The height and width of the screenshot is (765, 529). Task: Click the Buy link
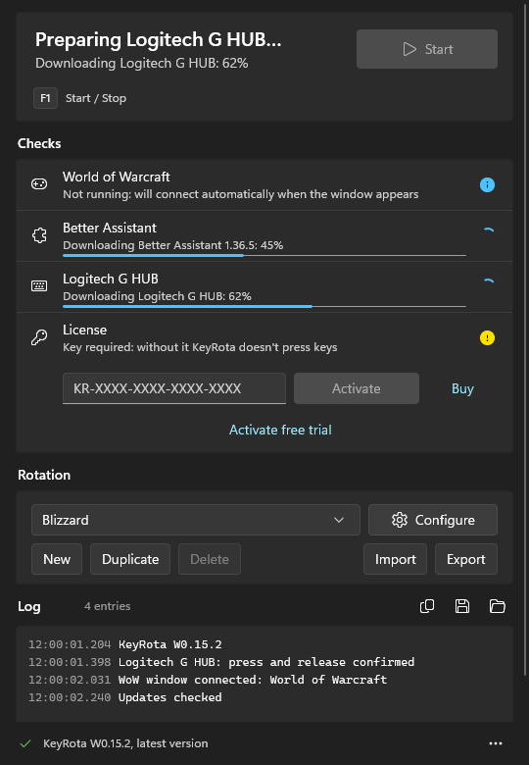(462, 388)
